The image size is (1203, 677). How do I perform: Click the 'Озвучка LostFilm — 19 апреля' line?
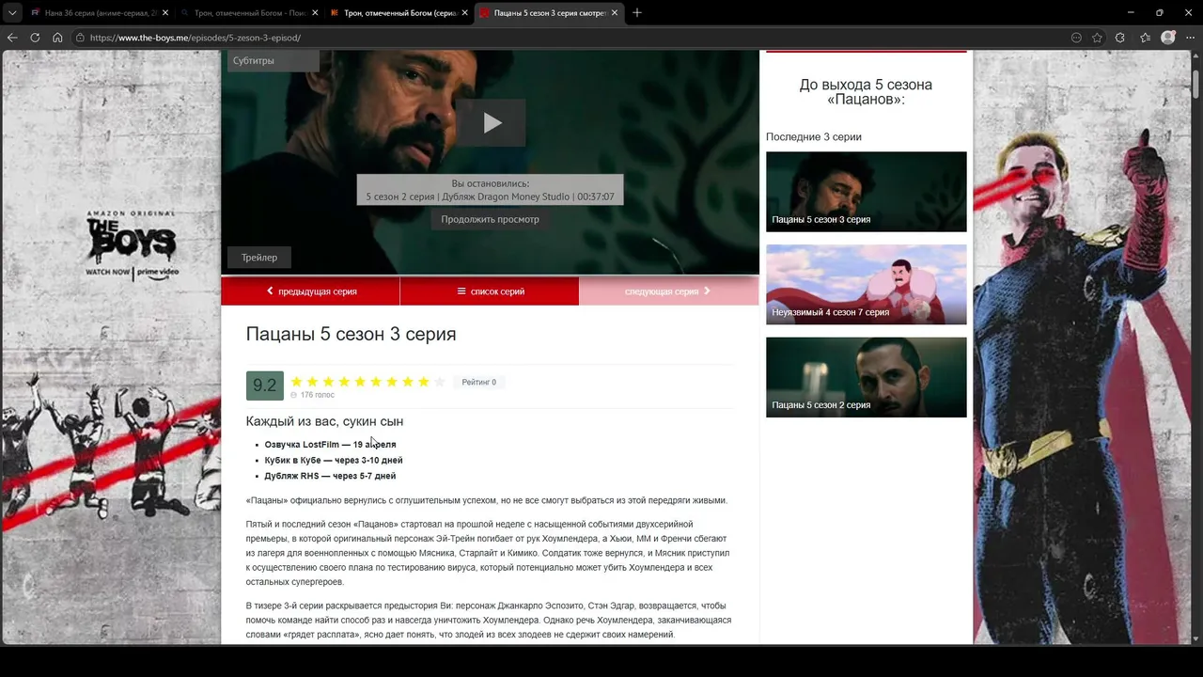[330, 445]
